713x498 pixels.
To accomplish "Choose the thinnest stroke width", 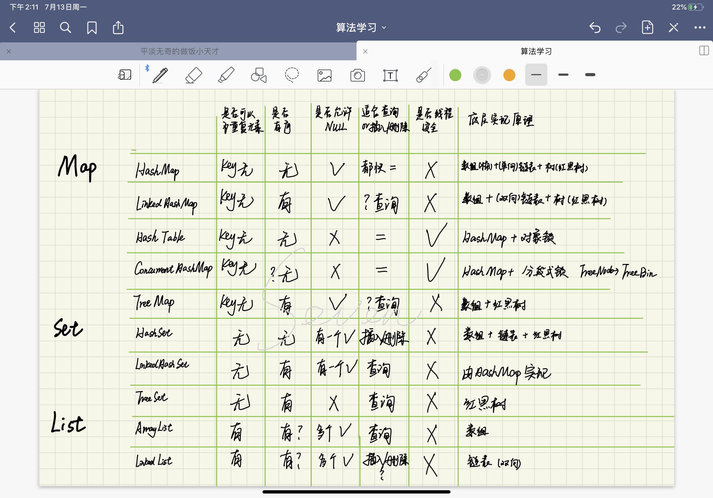I will click(536, 75).
